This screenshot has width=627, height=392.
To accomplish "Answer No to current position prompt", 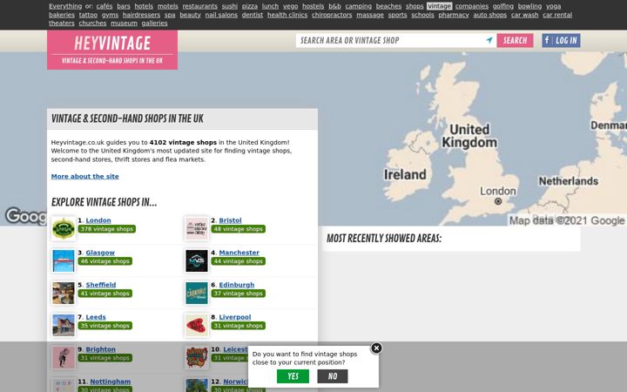I will click(333, 376).
